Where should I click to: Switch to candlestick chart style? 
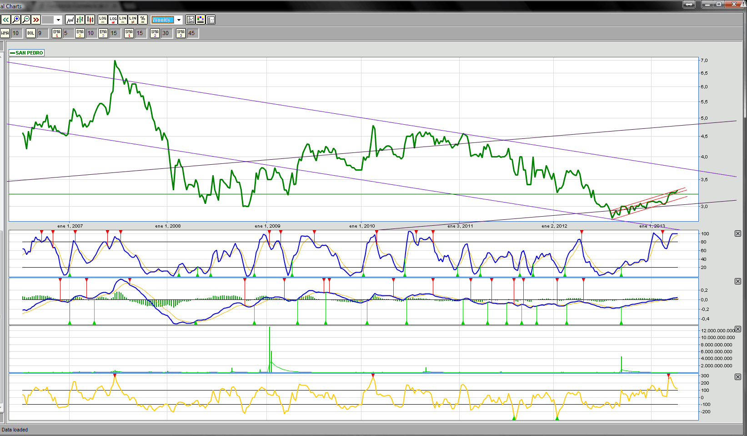tap(90, 20)
